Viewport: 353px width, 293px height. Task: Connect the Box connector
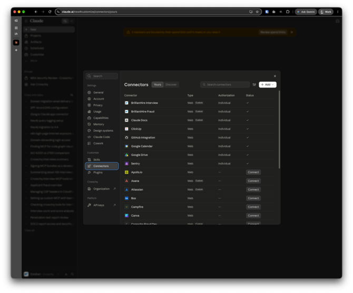253,198
